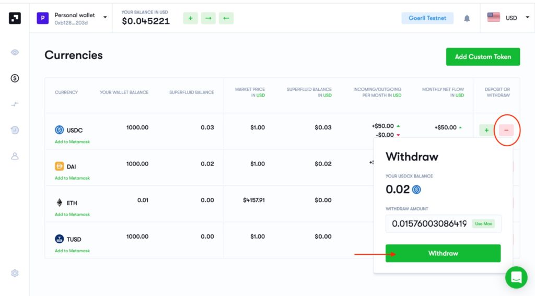Click the CURRENCY column header
The height and width of the screenshot is (296, 535).
(x=66, y=92)
